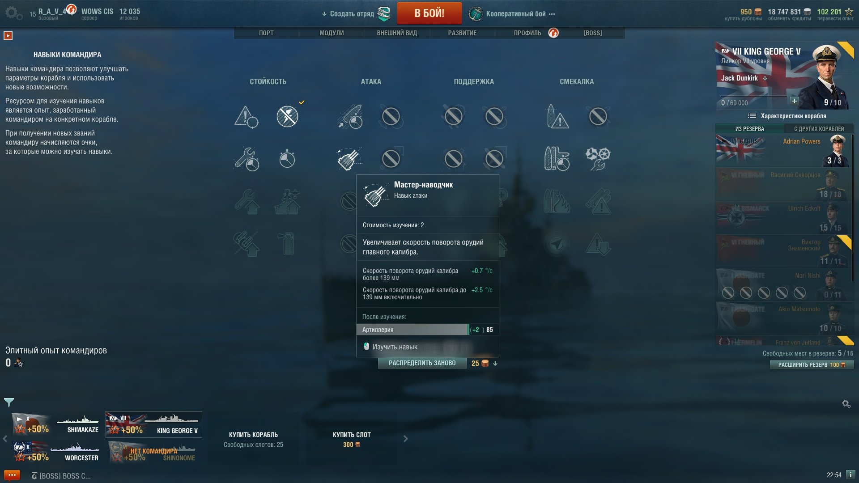
Task: Open the МОДУЛИ tab
Action: click(x=332, y=33)
